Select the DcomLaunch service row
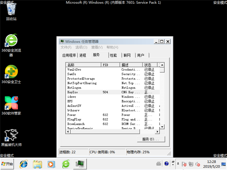 tap(113, 124)
